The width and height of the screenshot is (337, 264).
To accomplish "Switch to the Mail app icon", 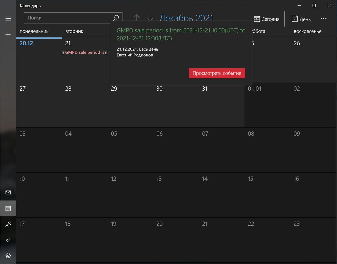I will click(8, 193).
